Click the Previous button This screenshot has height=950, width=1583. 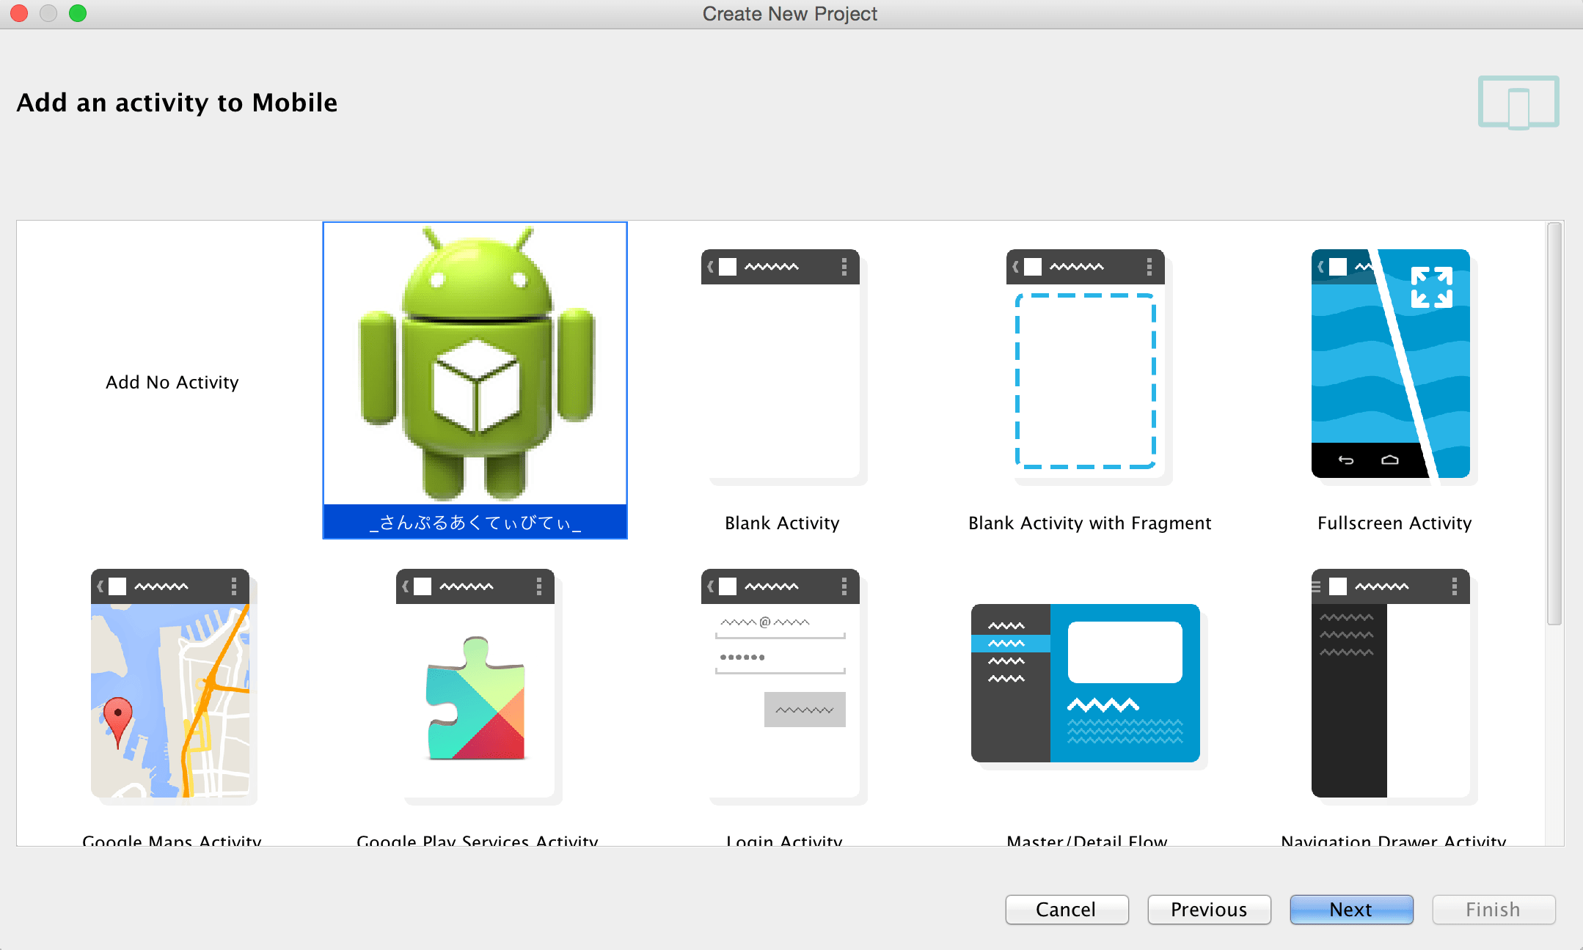(x=1209, y=909)
